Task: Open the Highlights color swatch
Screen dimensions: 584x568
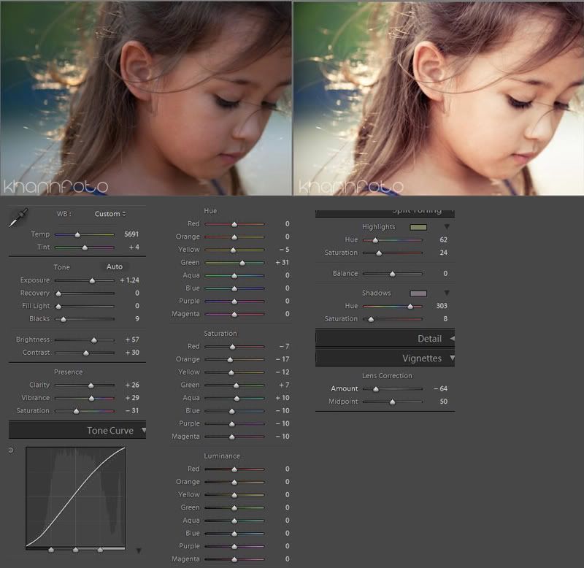Action: (x=418, y=227)
